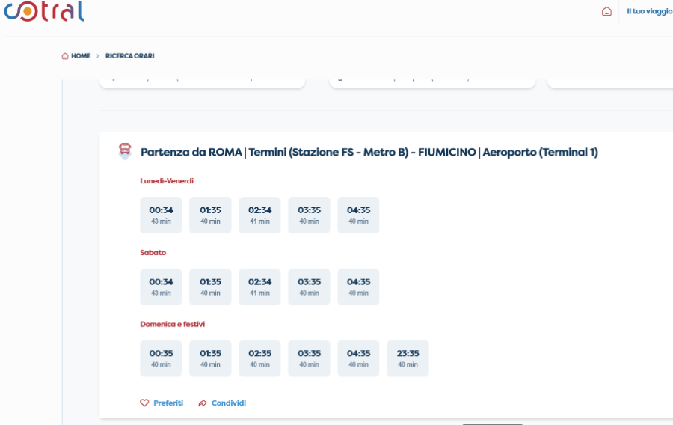
Task: Select Lunedì-Venerdì 00:34 departure
Action: point(161,215)
